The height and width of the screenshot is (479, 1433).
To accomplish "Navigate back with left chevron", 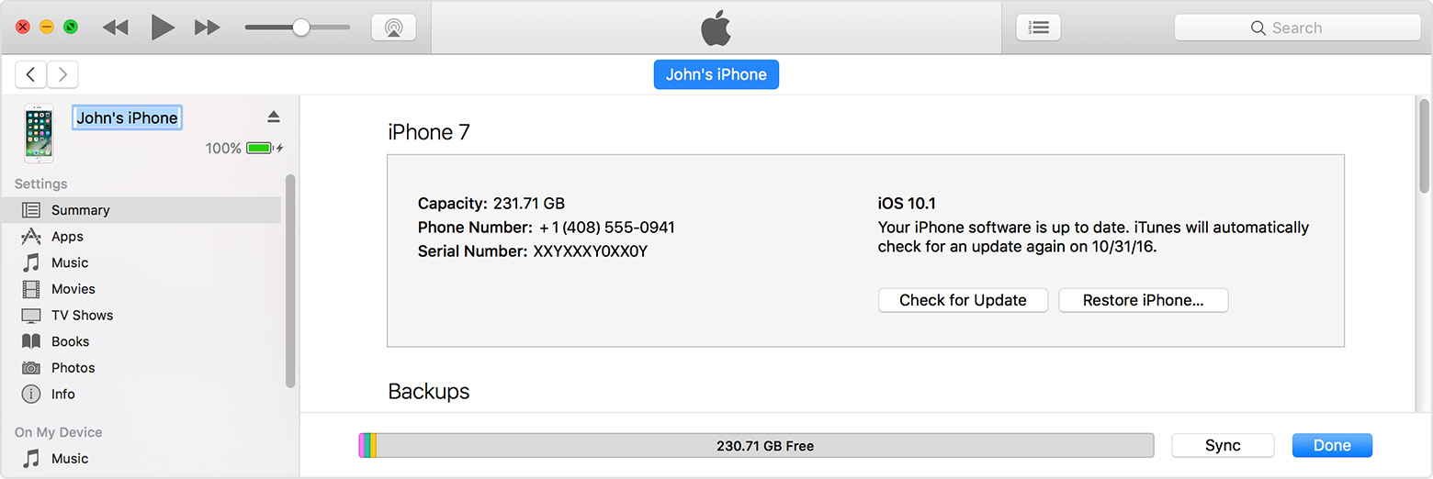I will coord(31,74).
